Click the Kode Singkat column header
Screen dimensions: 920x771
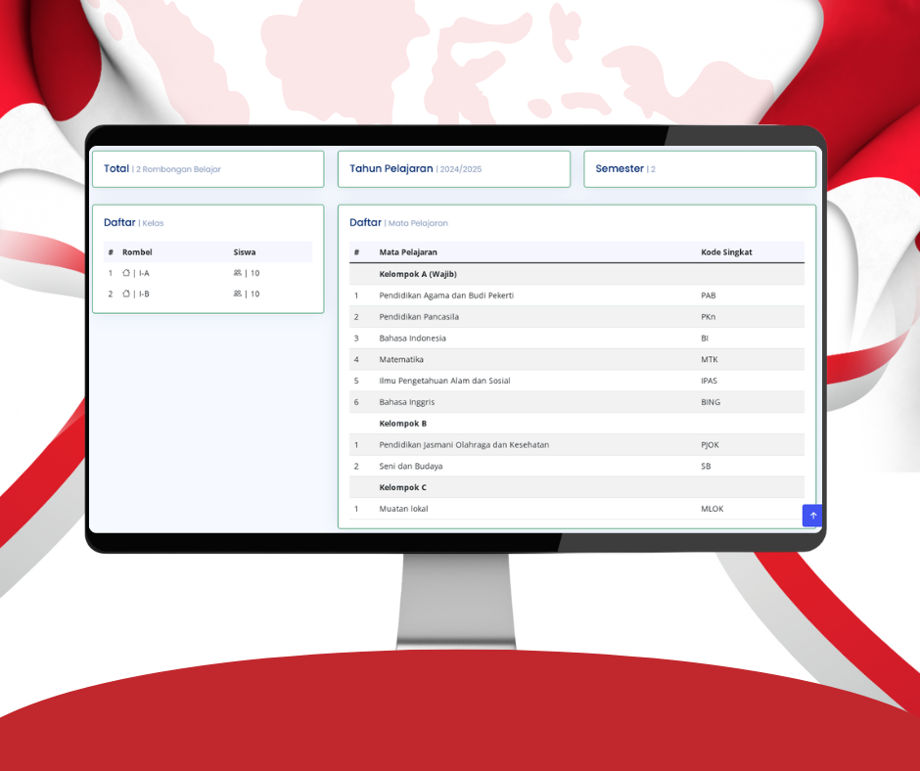[x=726, y=252]
